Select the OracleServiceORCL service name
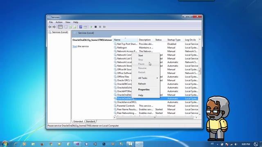Viewport: 262px width, 147px height. tap(126, 102)
